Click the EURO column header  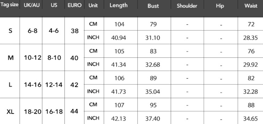pos(75,5)
